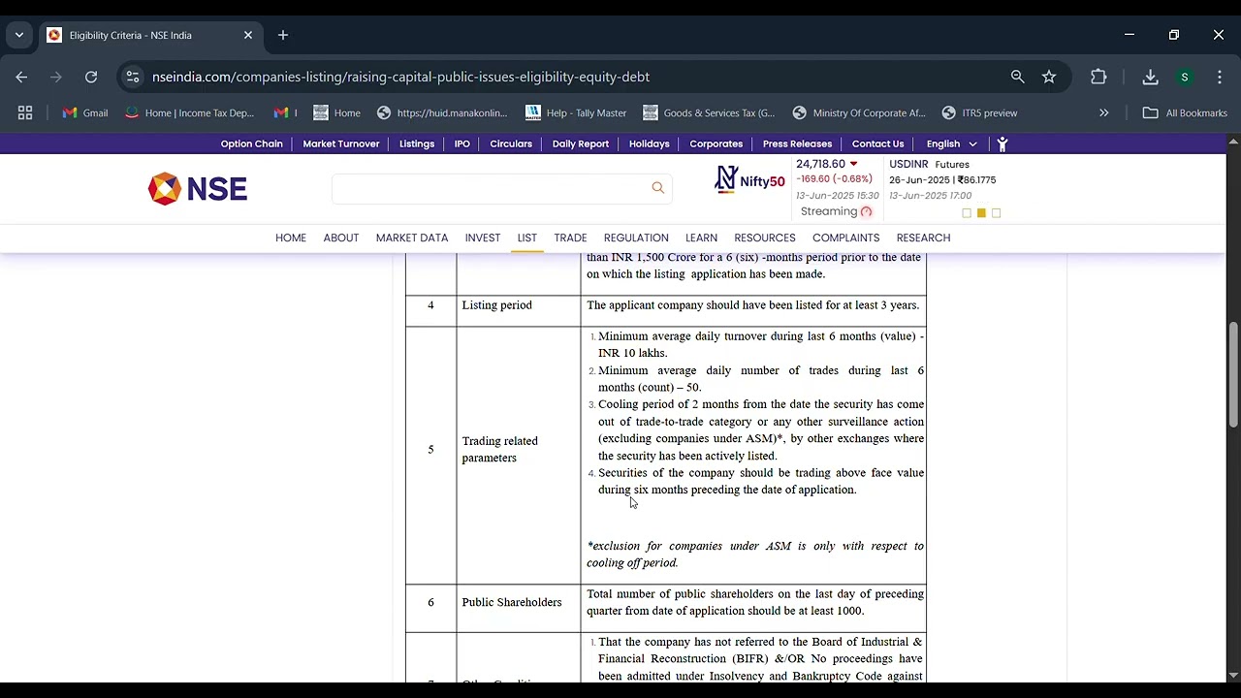Open the RESEARCH menu
This screenshot has height=698, width=1241.
tap(924, 238)
